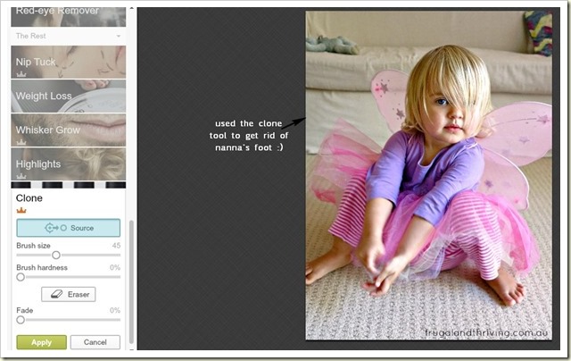Viewport: 571px width, 361px height.
Task: Click the eraser icon in Eraser button
Action: coord(57,294)
